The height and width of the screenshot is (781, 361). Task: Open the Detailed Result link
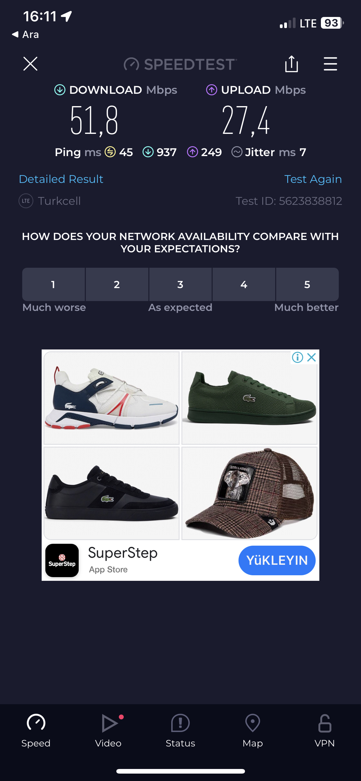61,179
